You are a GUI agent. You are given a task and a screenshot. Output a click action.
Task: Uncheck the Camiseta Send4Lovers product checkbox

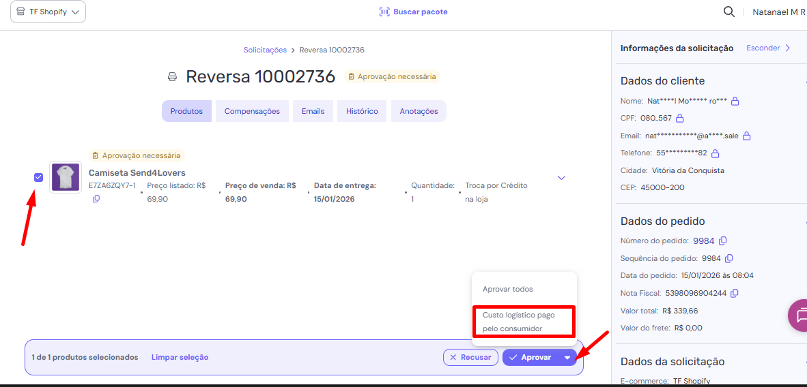[x=38, y=177]
